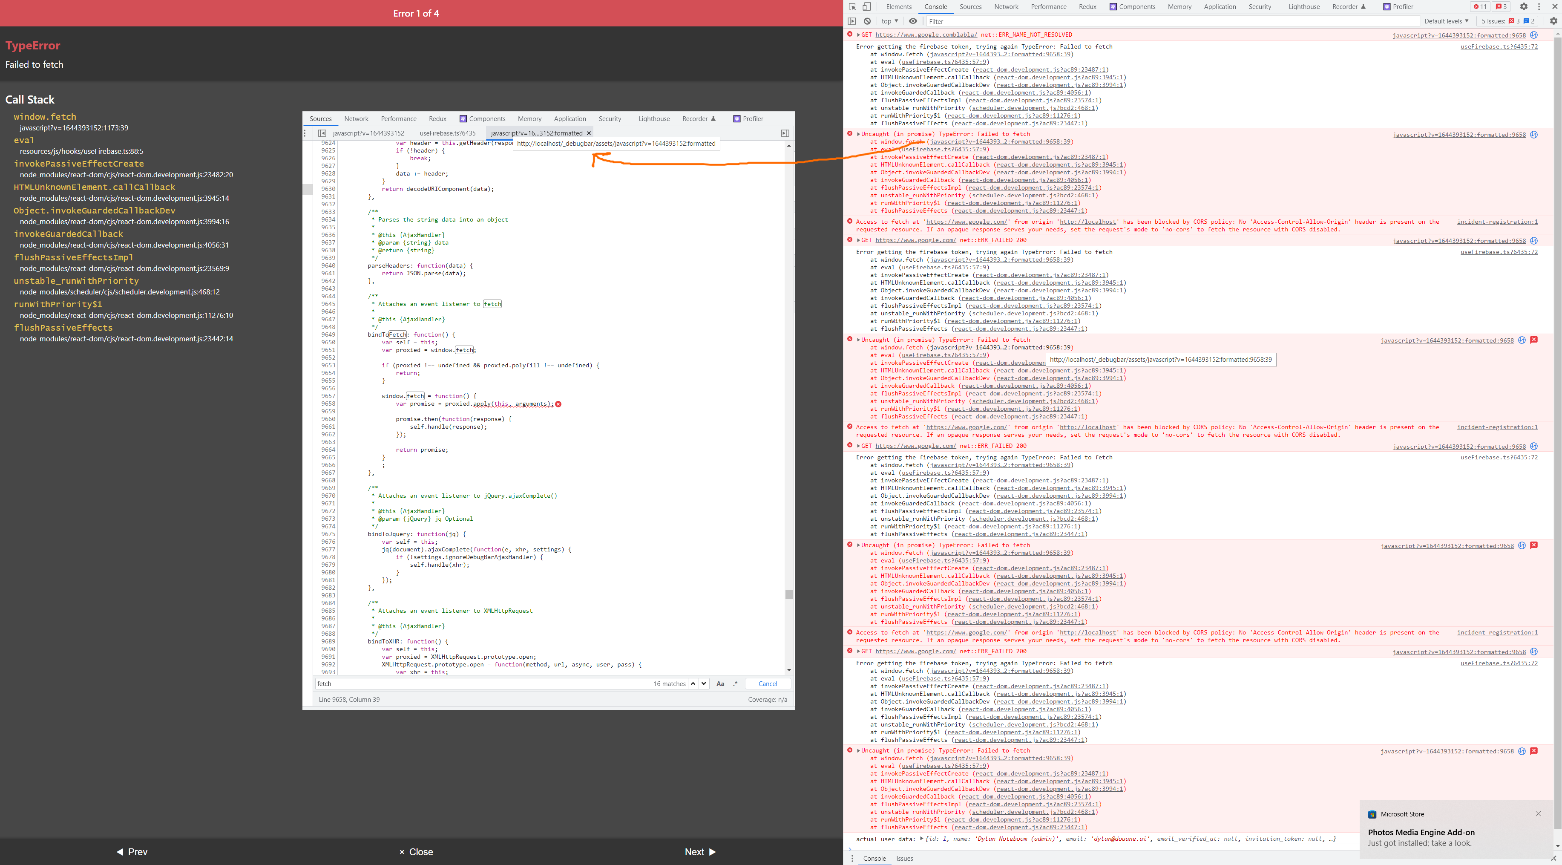This screenshot has height=865, width=1562.
Task: Show the console sidebar icon
Action: (x=852, y=20)
